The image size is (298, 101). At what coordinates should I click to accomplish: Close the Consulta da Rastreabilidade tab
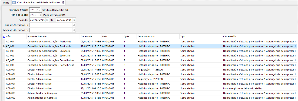pyautogui.click(x=63, y=2)
